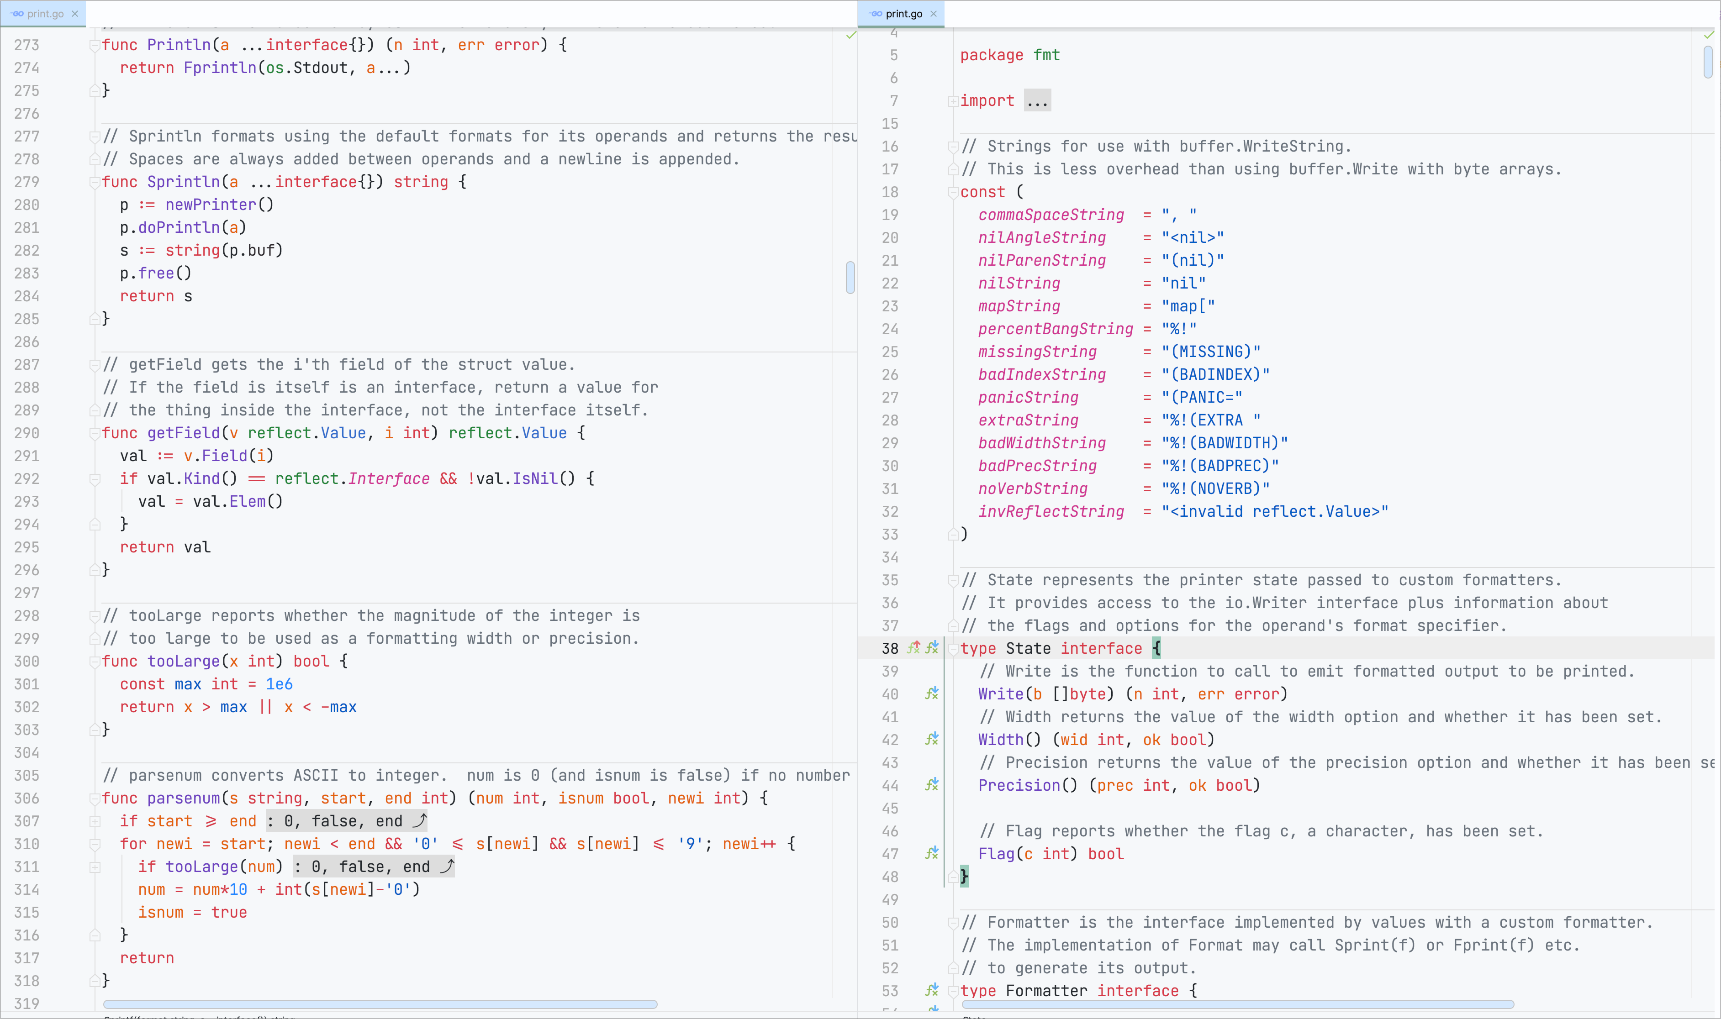Click the implementations gutter icon beside Precision method
The height and width of the screenshot is (1019, 1721).
pos(931,784)
